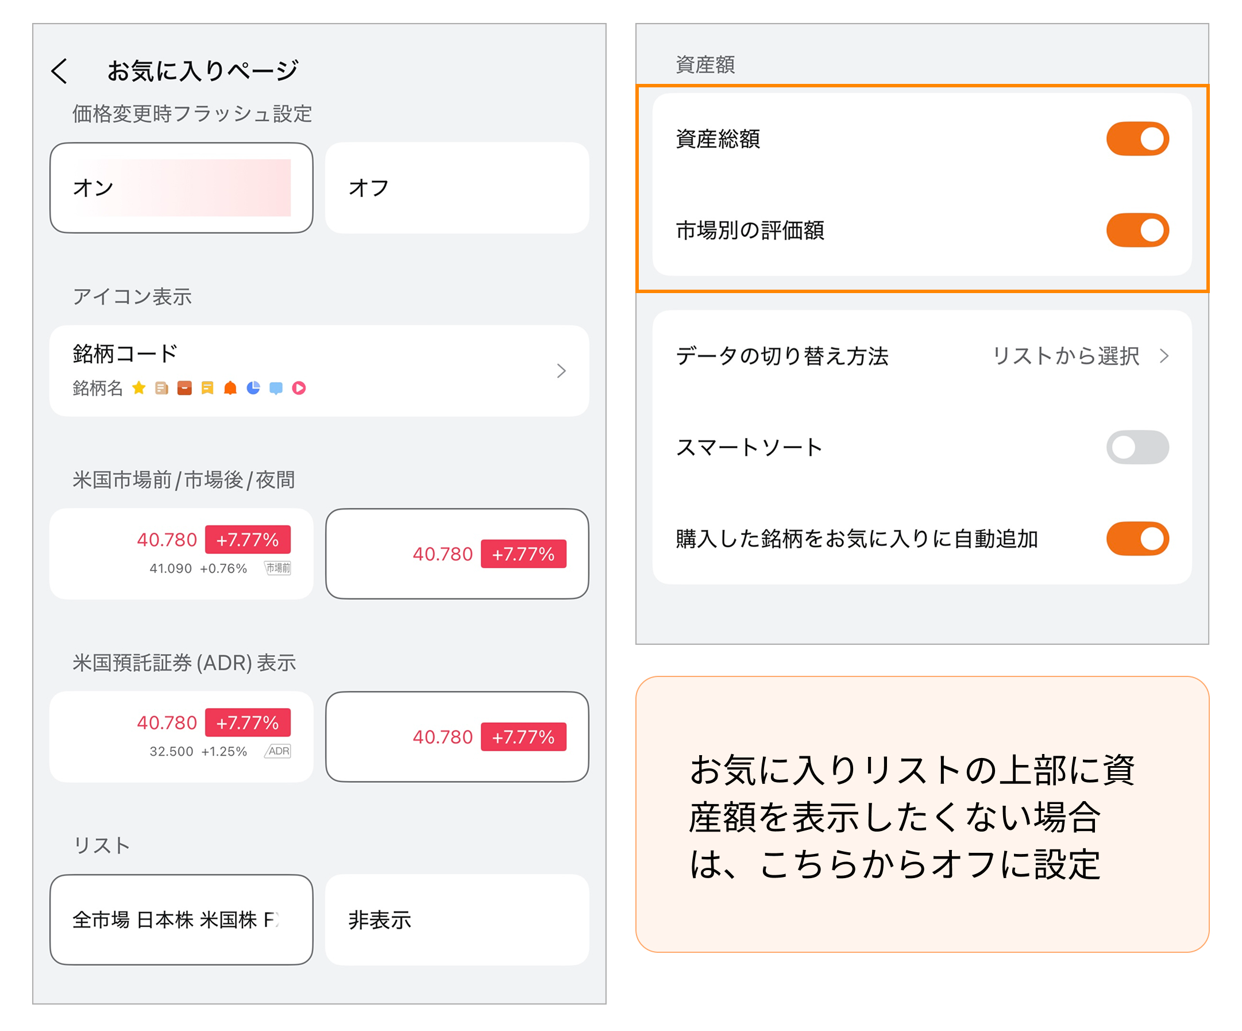Select the オフ price flash option
Screen dimensions: 1242x1031
pos(457,187)
